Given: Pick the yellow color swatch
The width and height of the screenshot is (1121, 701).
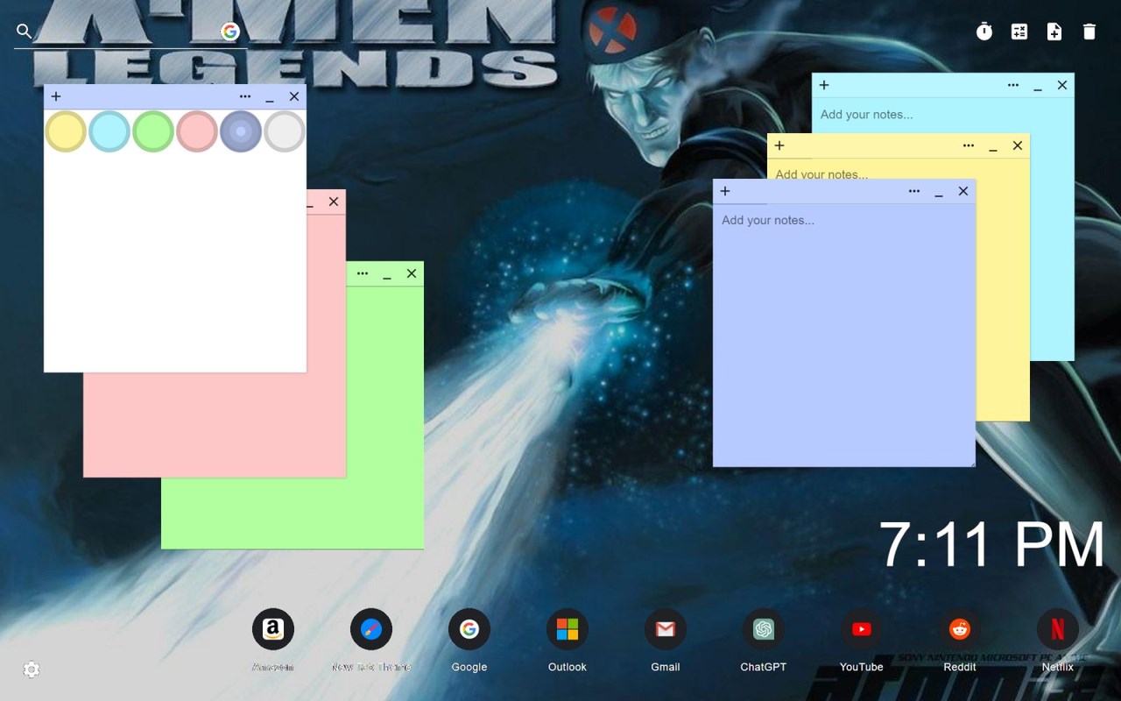Looking at the screenshot, I should pos(66,131).
